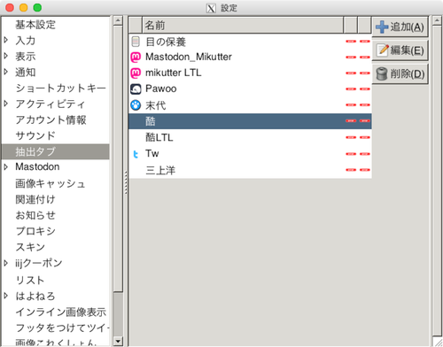The height and width of the screenshot is (347, 443).
Task: Open the インライン画像表示 settings page
Action: pos(60,312)
